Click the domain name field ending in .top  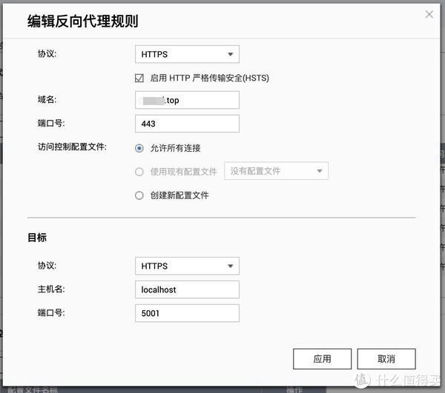click(x=187, y=100)
